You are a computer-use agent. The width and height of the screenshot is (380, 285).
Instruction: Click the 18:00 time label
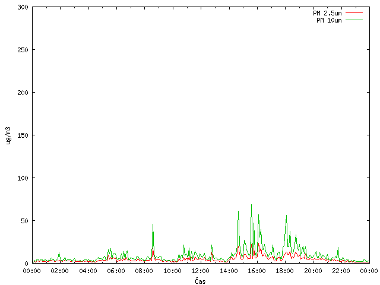[x=285, y=271]
